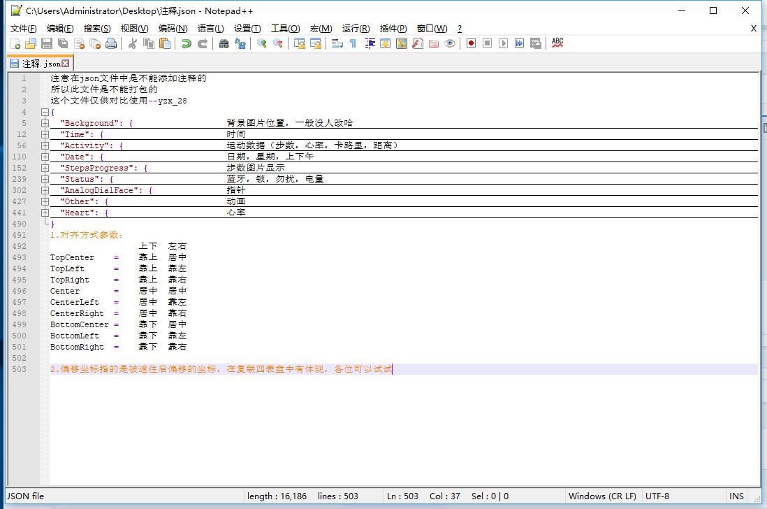The width and height of the screenshot is (767, 509).
Task: Click the Undo arrow icon
Action: (186, 43)
